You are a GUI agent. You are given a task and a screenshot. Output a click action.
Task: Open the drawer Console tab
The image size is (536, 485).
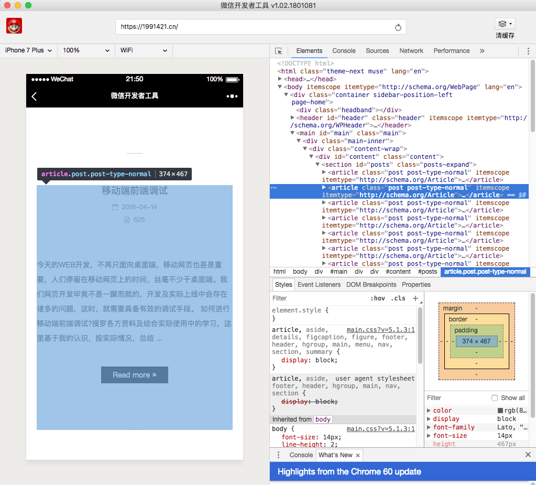pos(301,455)
